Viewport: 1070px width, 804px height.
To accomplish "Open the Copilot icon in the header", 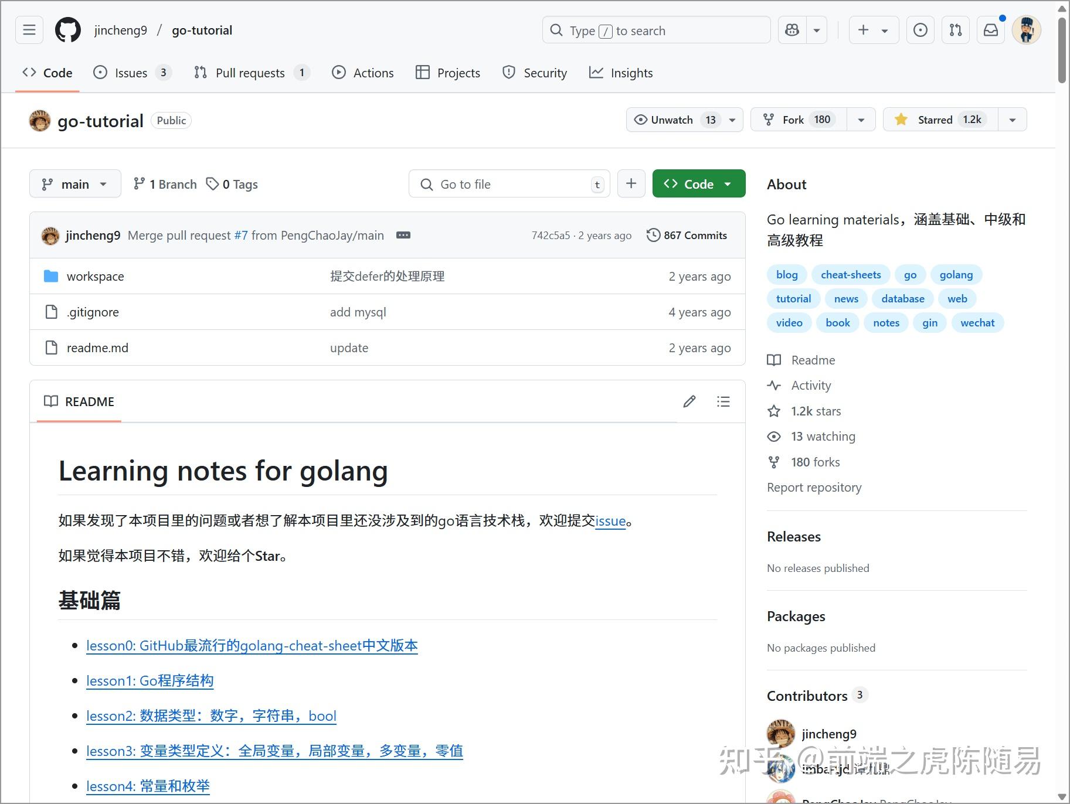I will 792,30.
